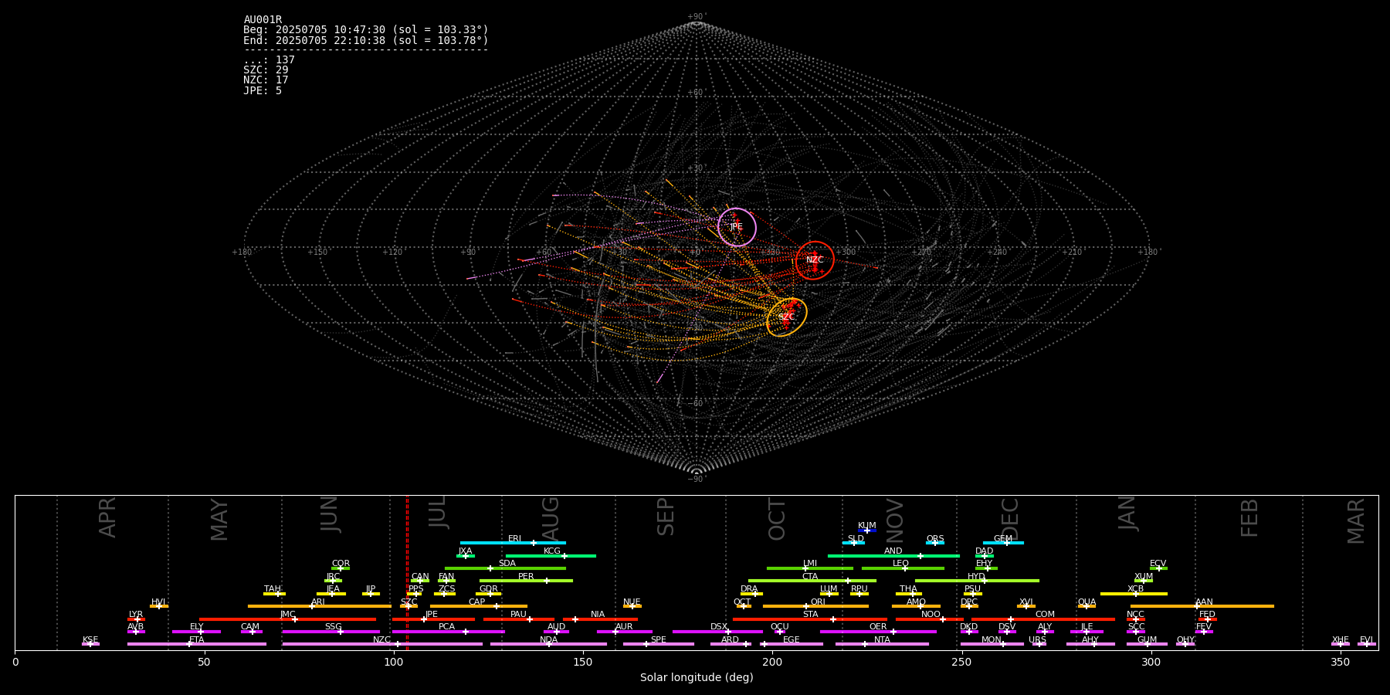Click the green SDA shower bar
This screenshot has height=695, width=1390.
point(505,568)
